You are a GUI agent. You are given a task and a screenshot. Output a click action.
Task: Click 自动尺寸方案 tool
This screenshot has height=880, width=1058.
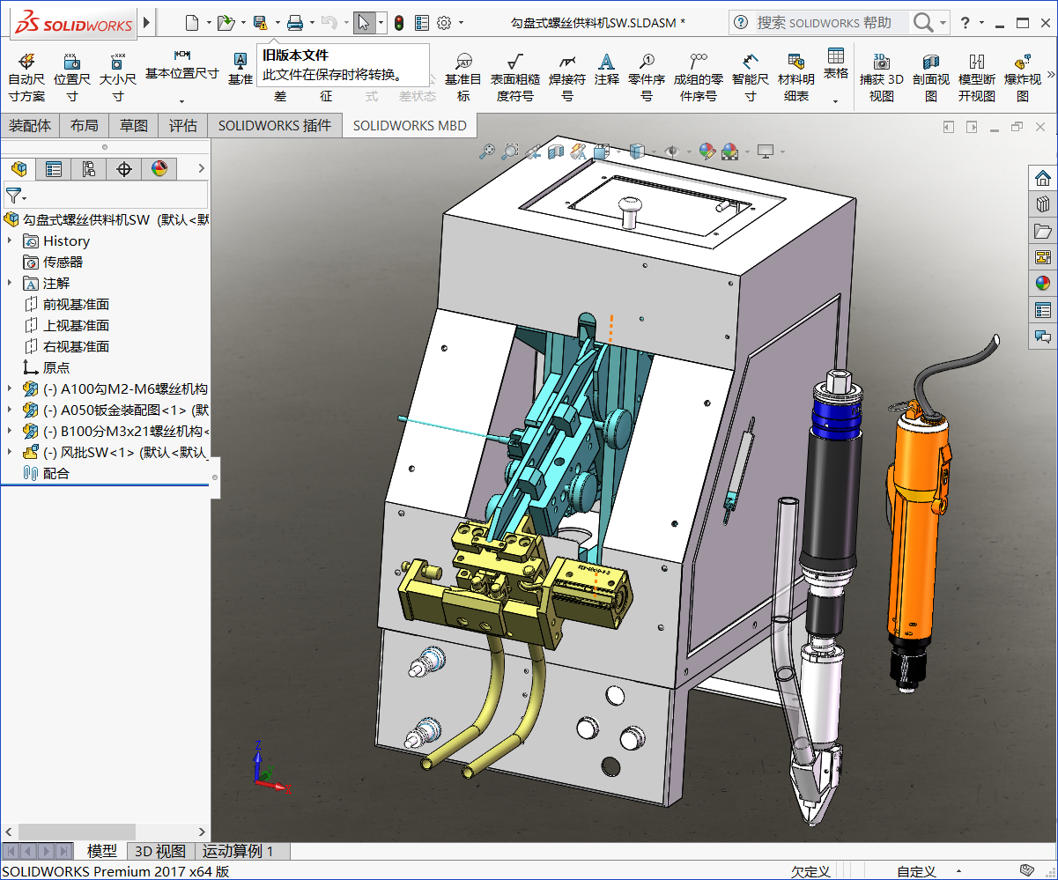tap(26, 77)
